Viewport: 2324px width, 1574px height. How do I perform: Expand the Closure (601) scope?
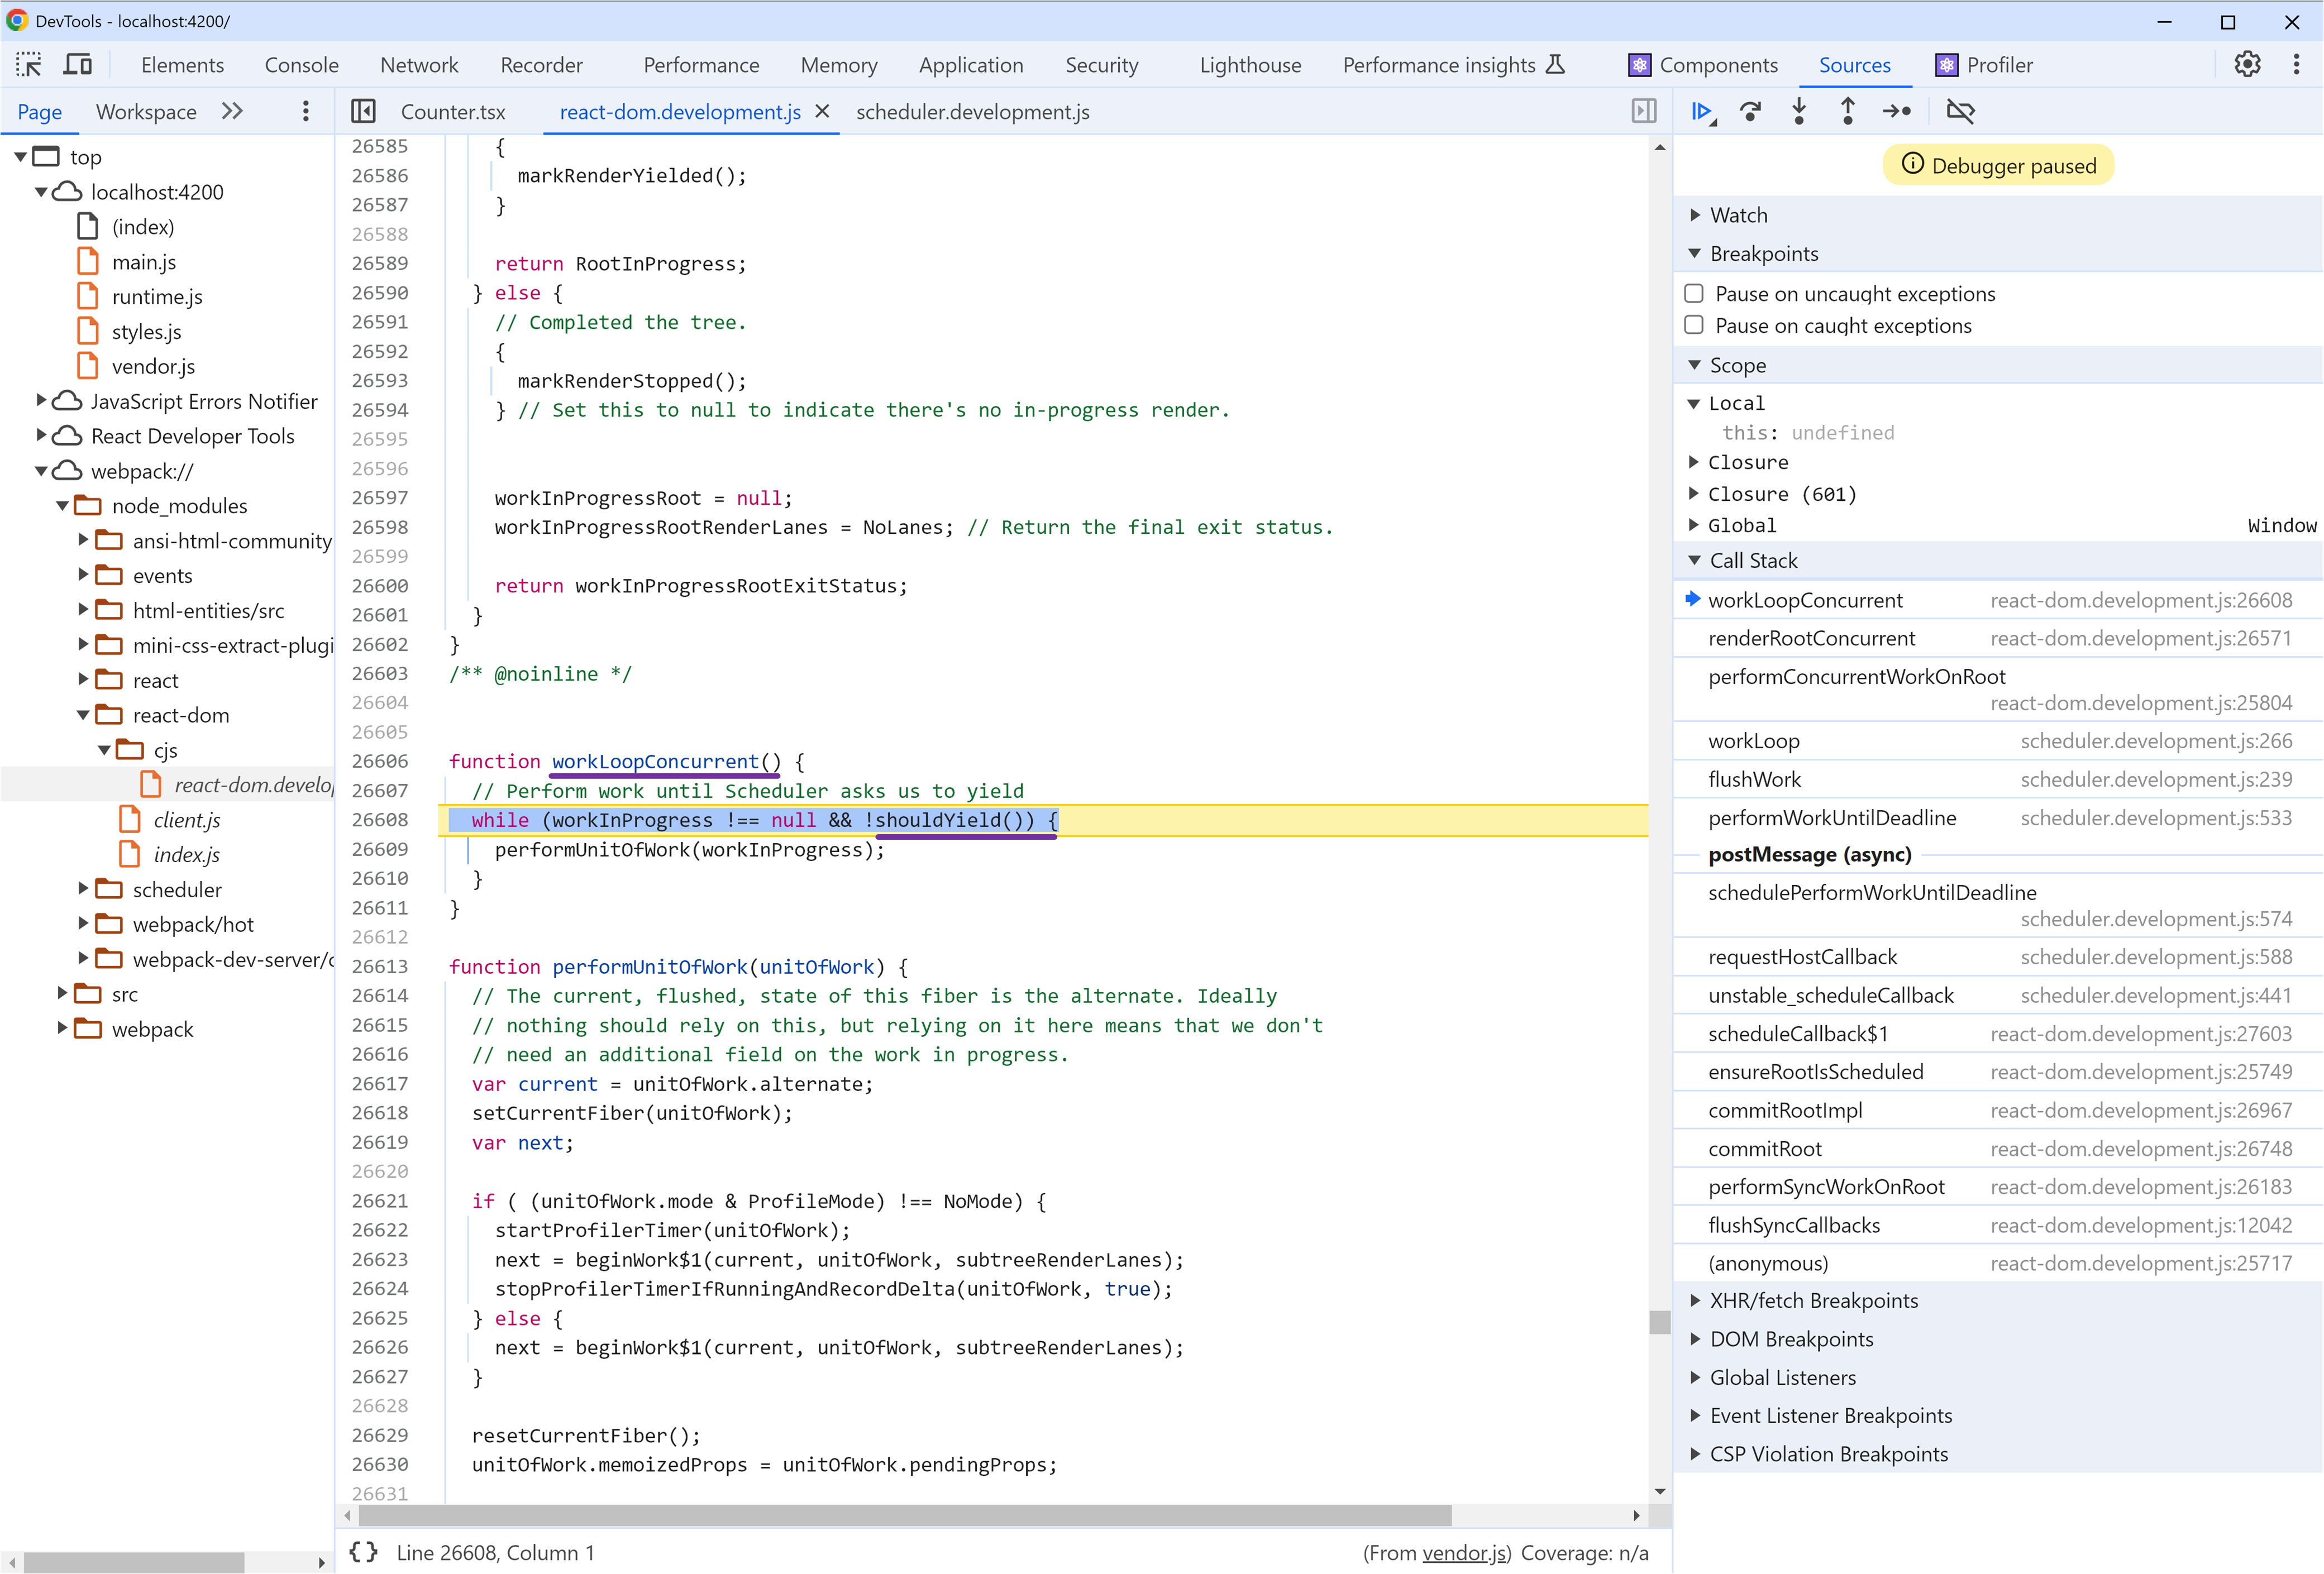[1694, 493]
